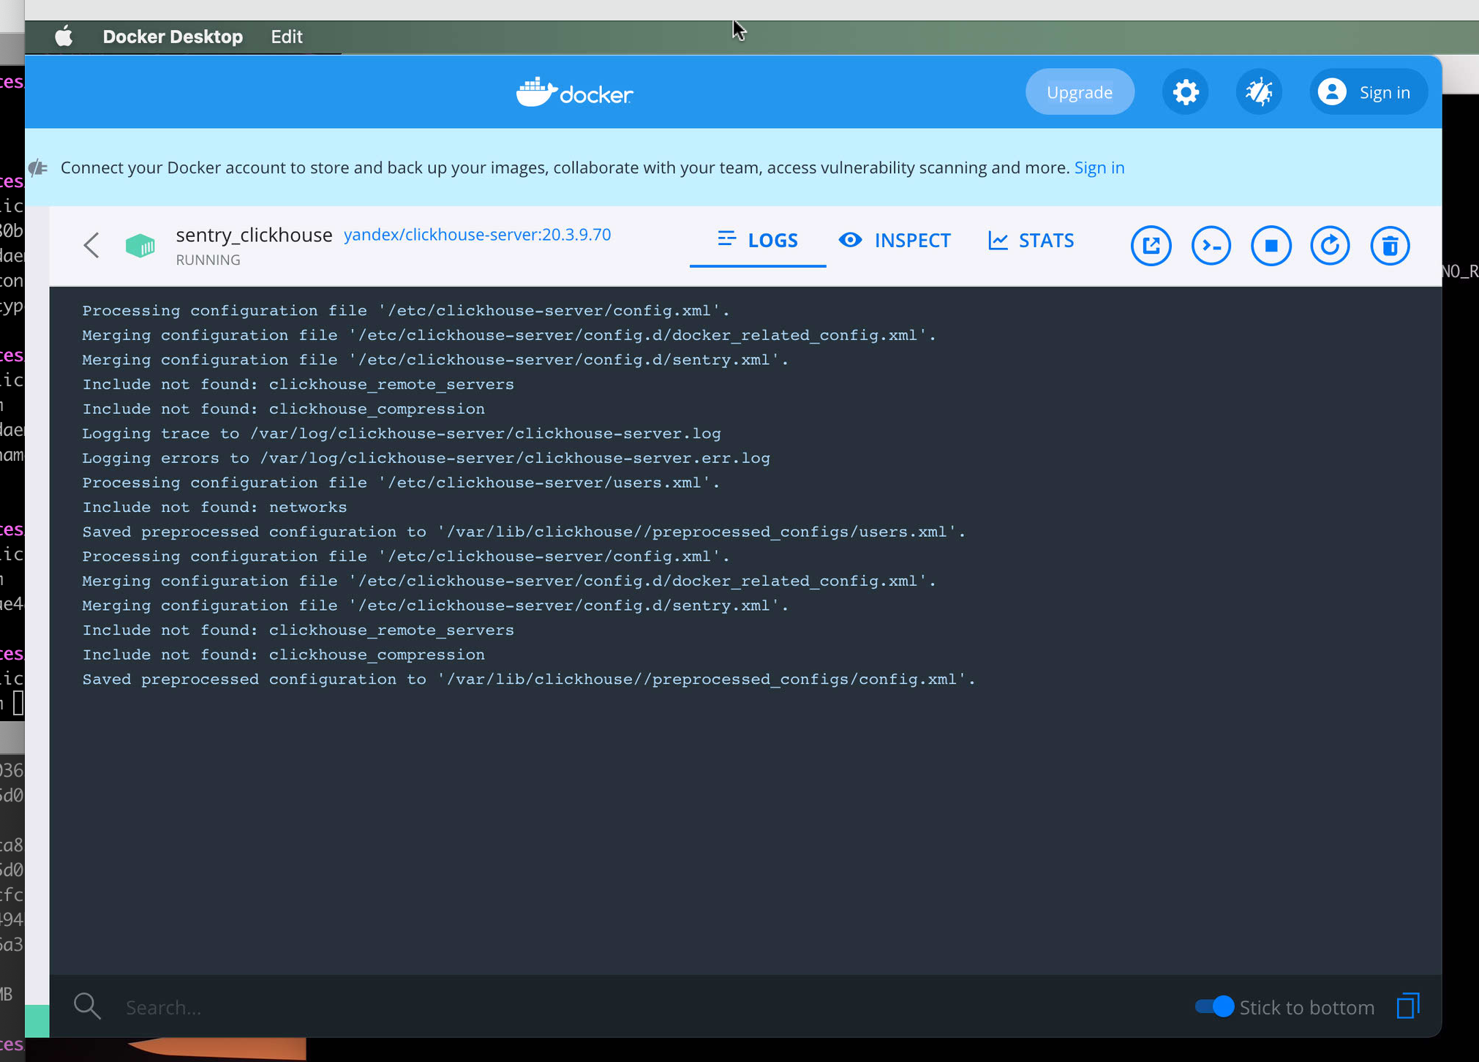Open container in browser icon

pos(1151,246)
